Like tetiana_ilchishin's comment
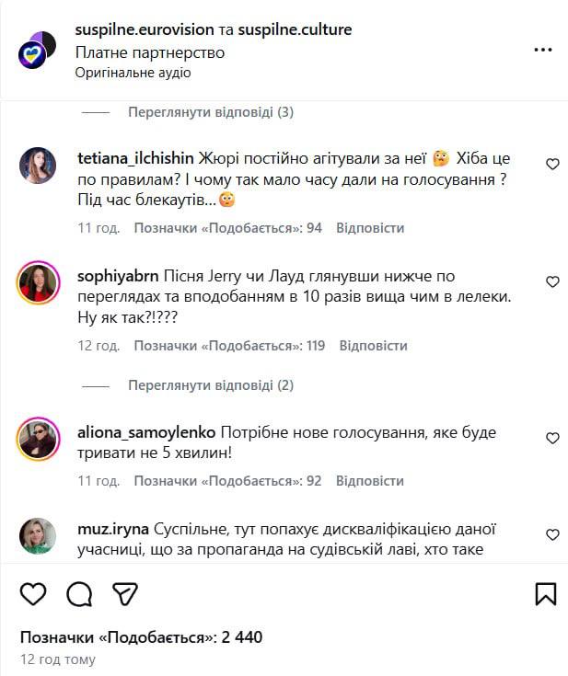 pos(552,165)
